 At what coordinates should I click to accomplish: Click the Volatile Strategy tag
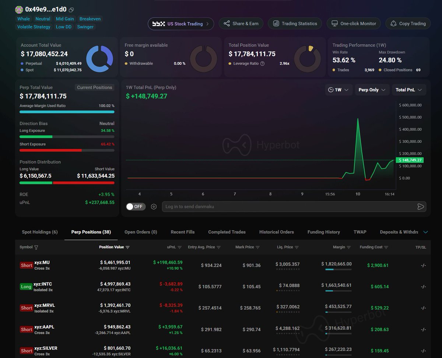(34, 27)
